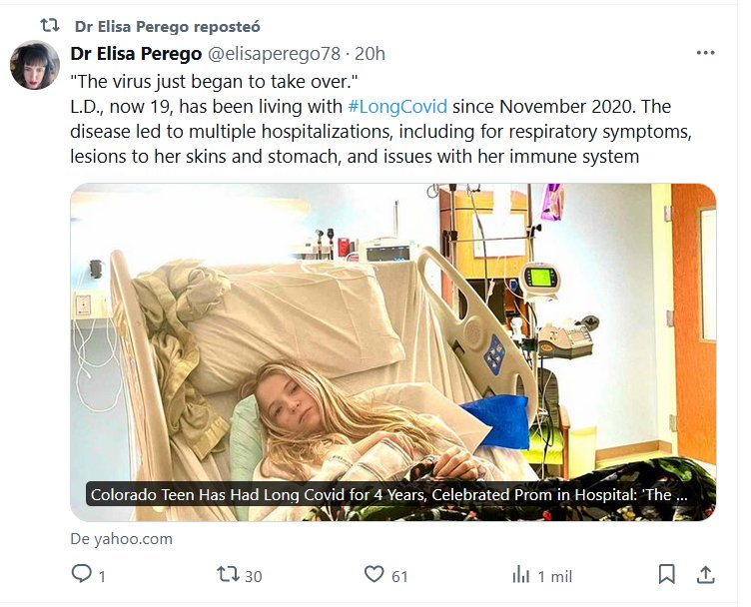This screenshot has height=607, width=751.
Task: Follow the "De yahoo.com" source link
Action: [x=121, y=538]
